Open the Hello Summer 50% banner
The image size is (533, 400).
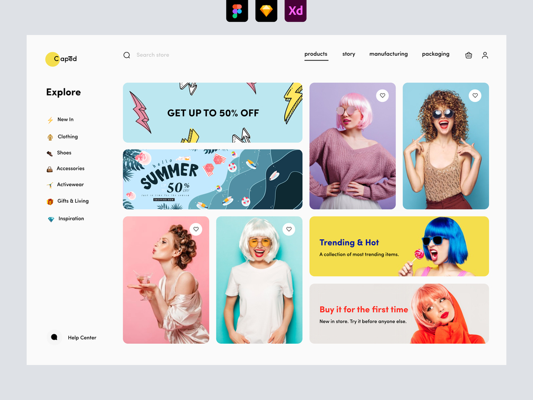pos(213,179)
